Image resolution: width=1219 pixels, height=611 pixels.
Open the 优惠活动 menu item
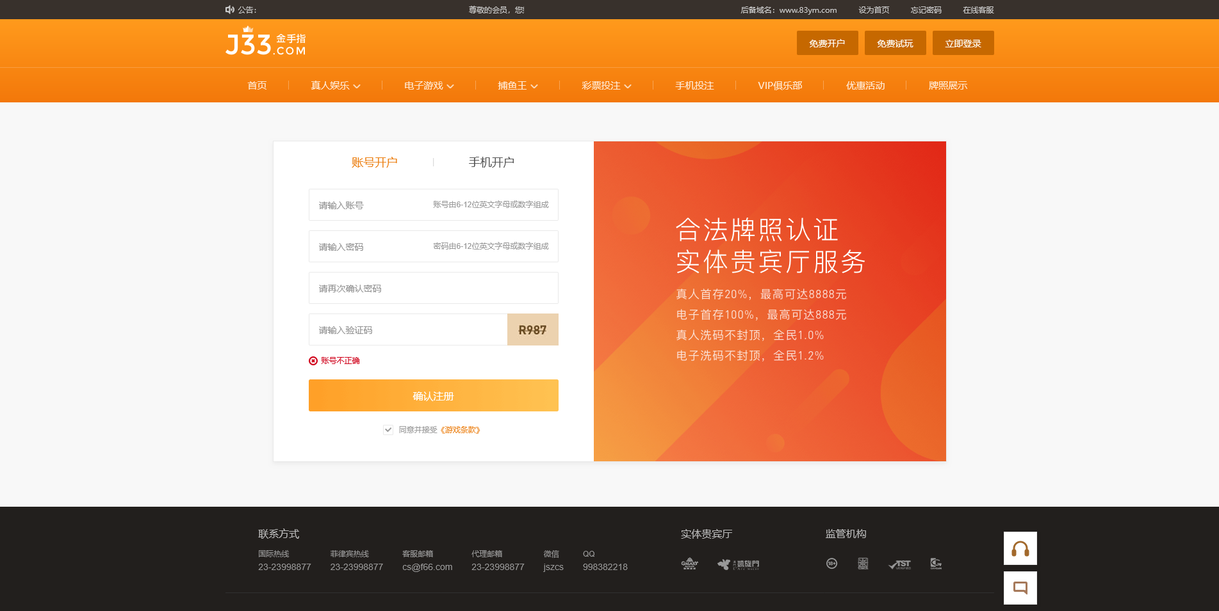coord(865,86)
